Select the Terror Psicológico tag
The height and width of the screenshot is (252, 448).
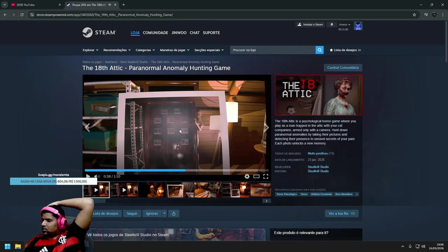coord(287,194)
